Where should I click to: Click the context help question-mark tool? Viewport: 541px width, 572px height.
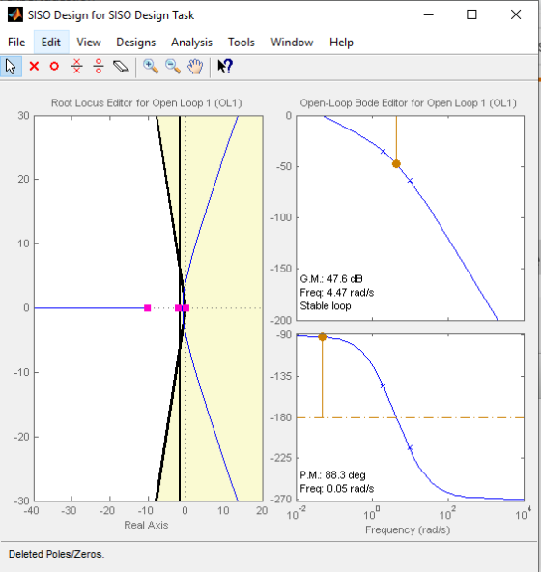(x=225, y=67)
